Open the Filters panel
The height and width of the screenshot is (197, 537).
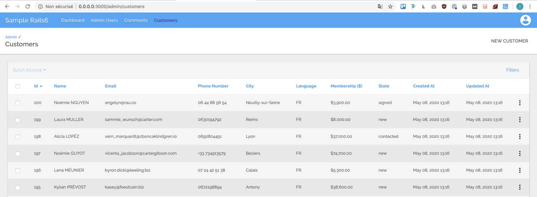click(x=512, y=70)
